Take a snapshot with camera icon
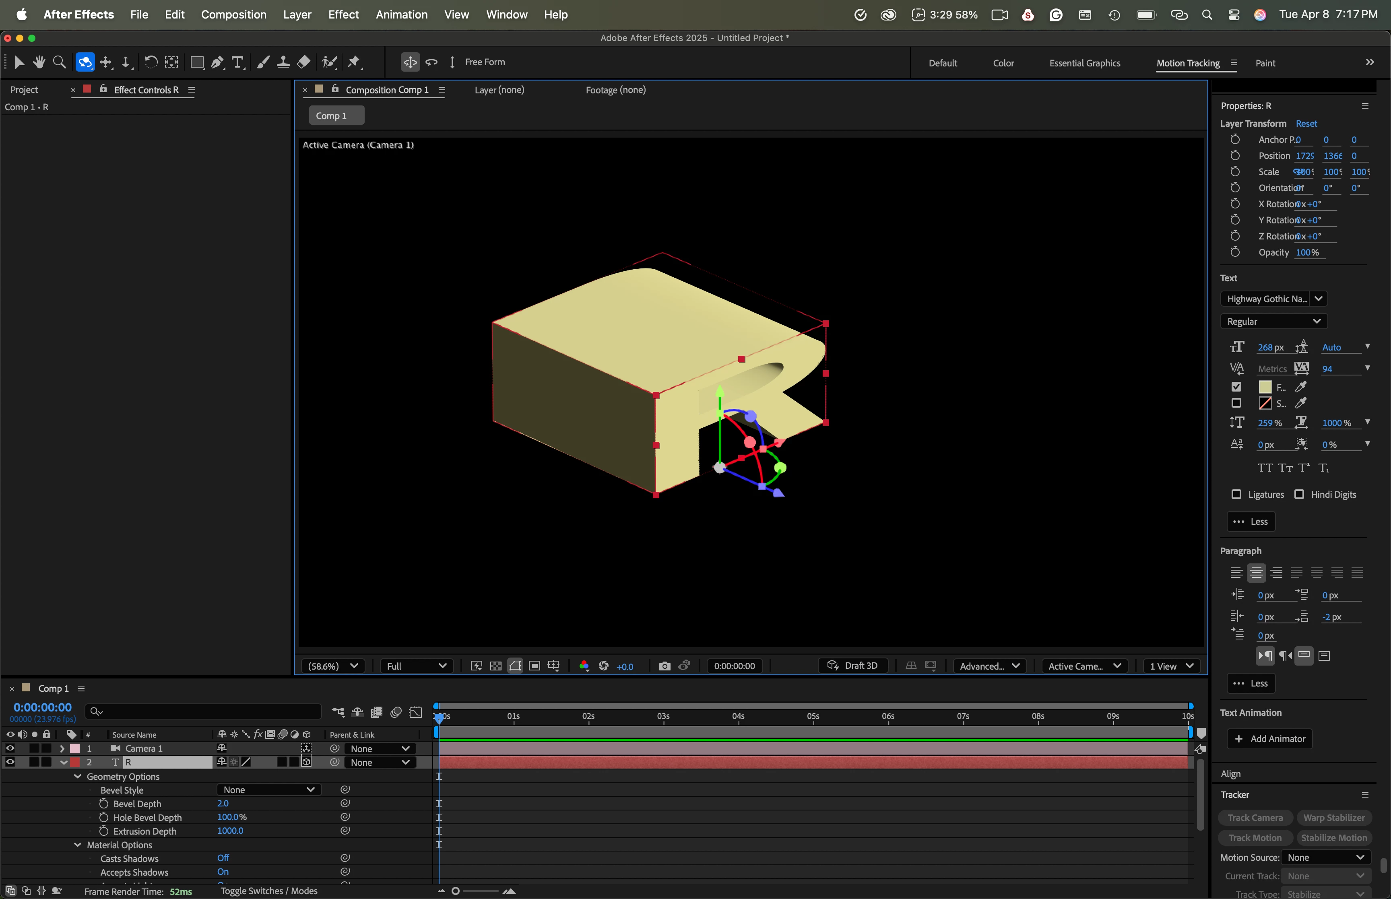The width and height of the screenshot is (1391, 899). point(664,666)
